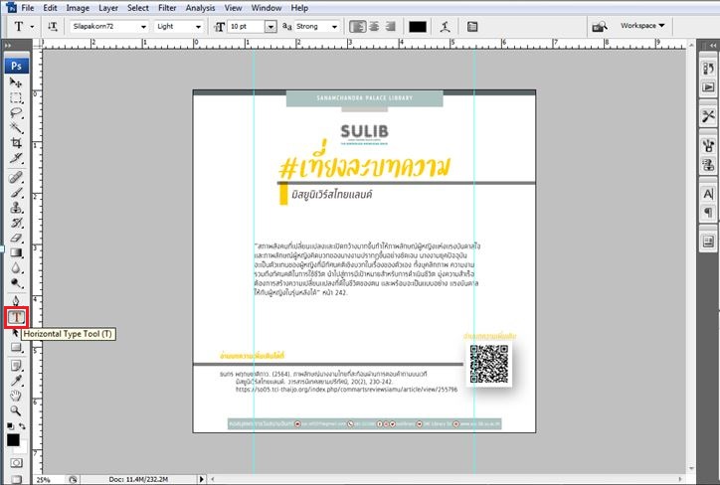Select the Rectangular Marquee tool

tap(16, 97)
